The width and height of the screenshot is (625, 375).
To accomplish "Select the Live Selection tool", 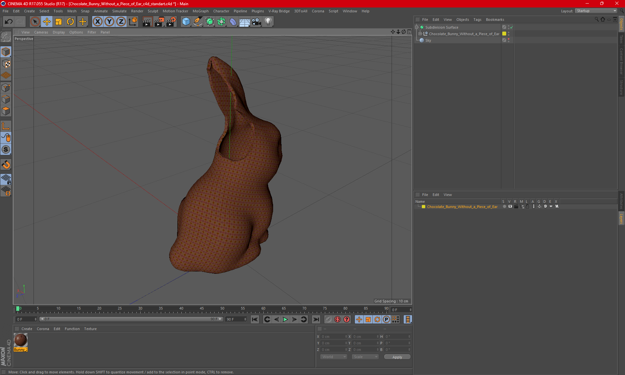I will [x=35, y=22].
